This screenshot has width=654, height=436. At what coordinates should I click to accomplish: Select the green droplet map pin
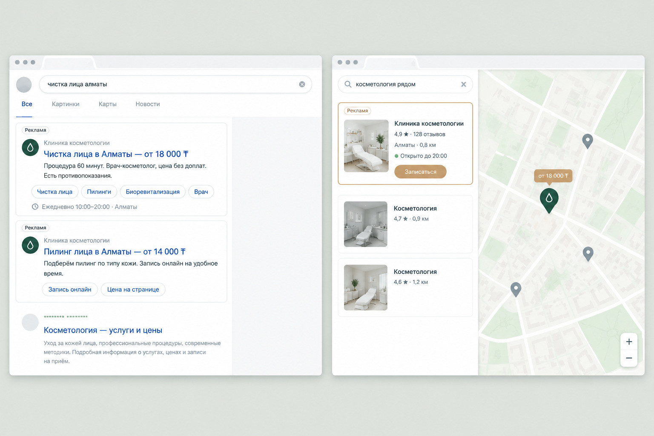point(549,200)
